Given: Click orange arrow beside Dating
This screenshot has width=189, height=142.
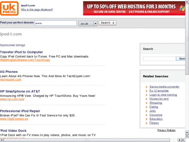Looking at the screenshot, I should point(146,107).
